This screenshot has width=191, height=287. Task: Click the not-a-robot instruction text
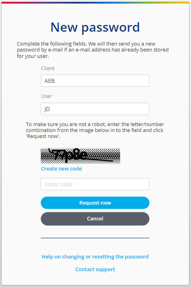click(x=95, y=130)
